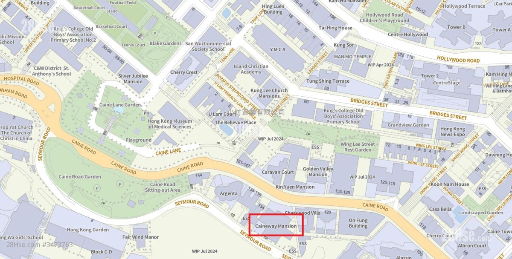Select the Hong Kong Museum of Medical Sciences label
The height and width of the screenshot is (259, 512).
pos(170,124)
